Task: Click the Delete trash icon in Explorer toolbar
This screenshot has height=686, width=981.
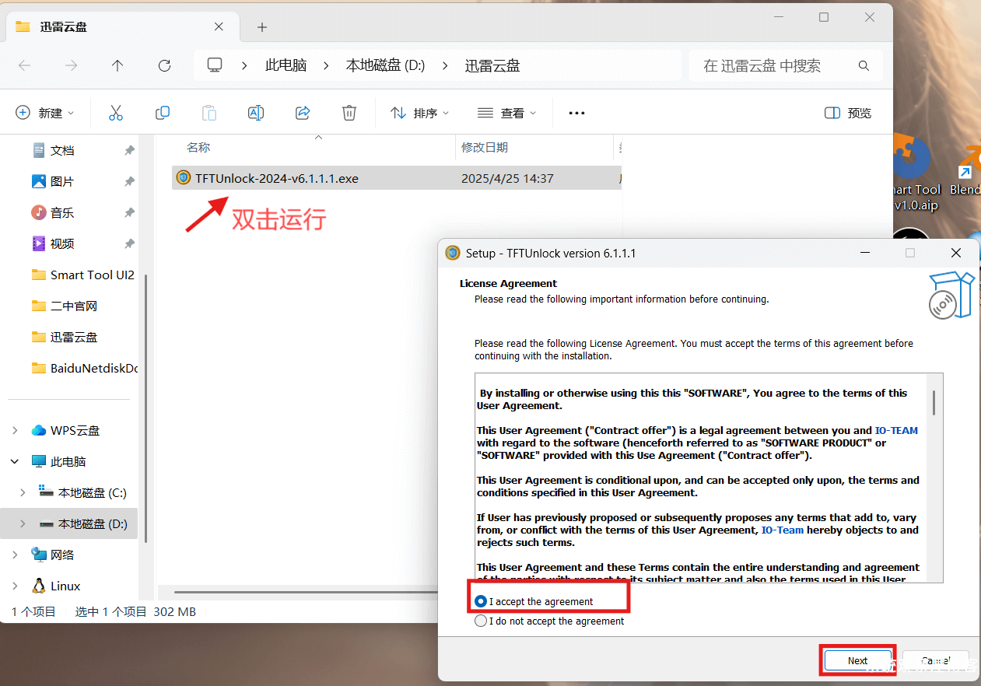Action: 349,113
